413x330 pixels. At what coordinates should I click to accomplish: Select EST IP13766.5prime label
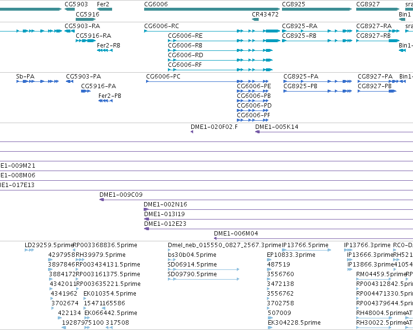tap(305, 245)
